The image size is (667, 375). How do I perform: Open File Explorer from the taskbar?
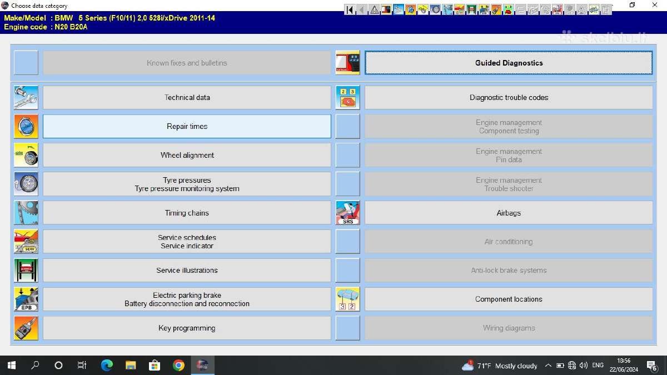[131, 365]
